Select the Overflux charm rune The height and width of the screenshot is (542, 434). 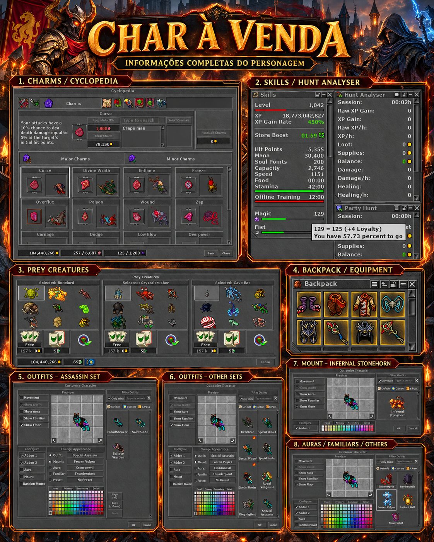[x=34, y=217]
